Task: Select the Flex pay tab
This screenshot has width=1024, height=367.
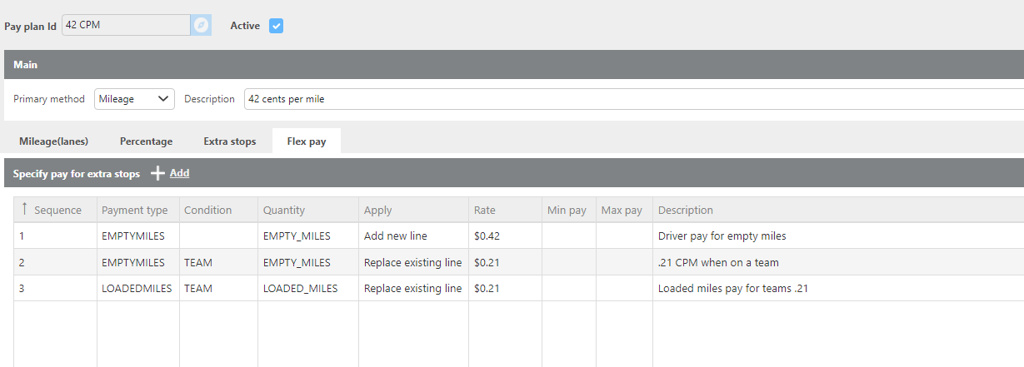Action: (x=306, y=141)
